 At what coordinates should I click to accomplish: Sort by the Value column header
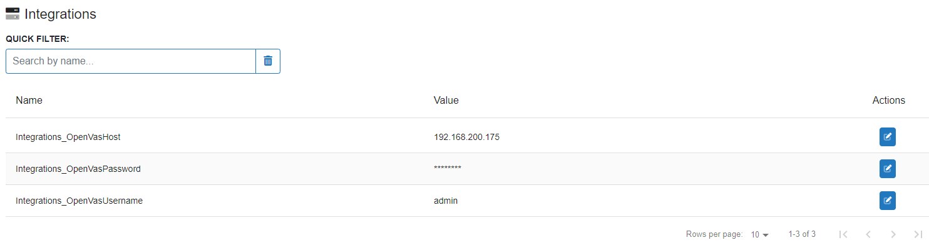446,100
